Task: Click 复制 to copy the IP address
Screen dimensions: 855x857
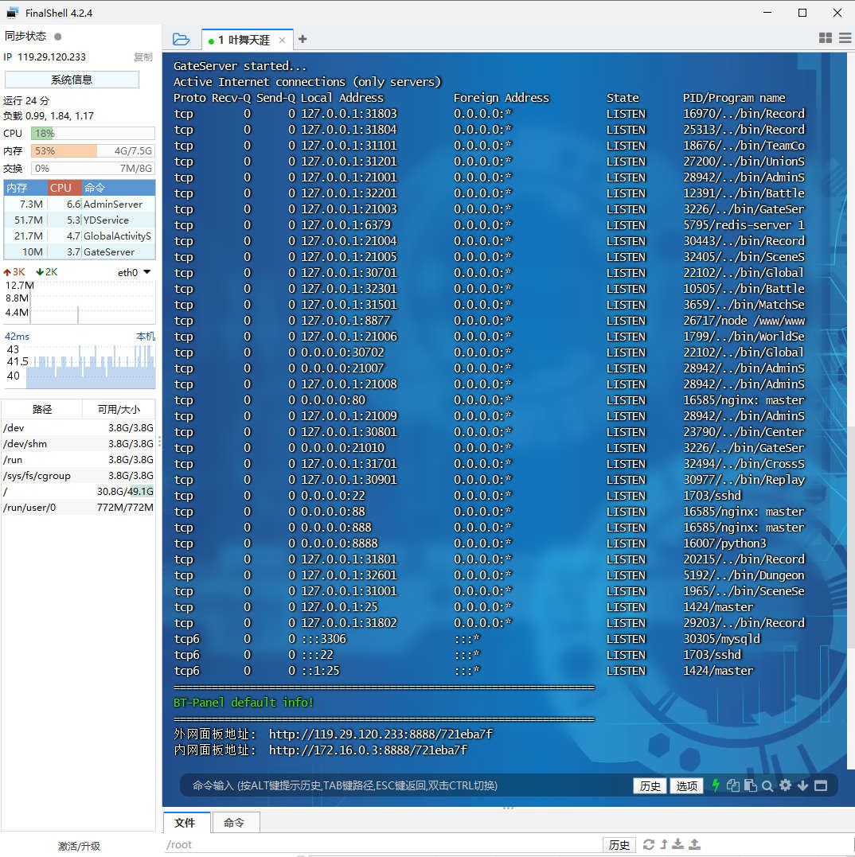Action: click(x=143, y=56)
